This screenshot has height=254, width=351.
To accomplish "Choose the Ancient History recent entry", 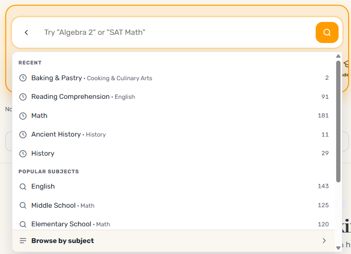I will pyautogui.click(x=173, y=135).
